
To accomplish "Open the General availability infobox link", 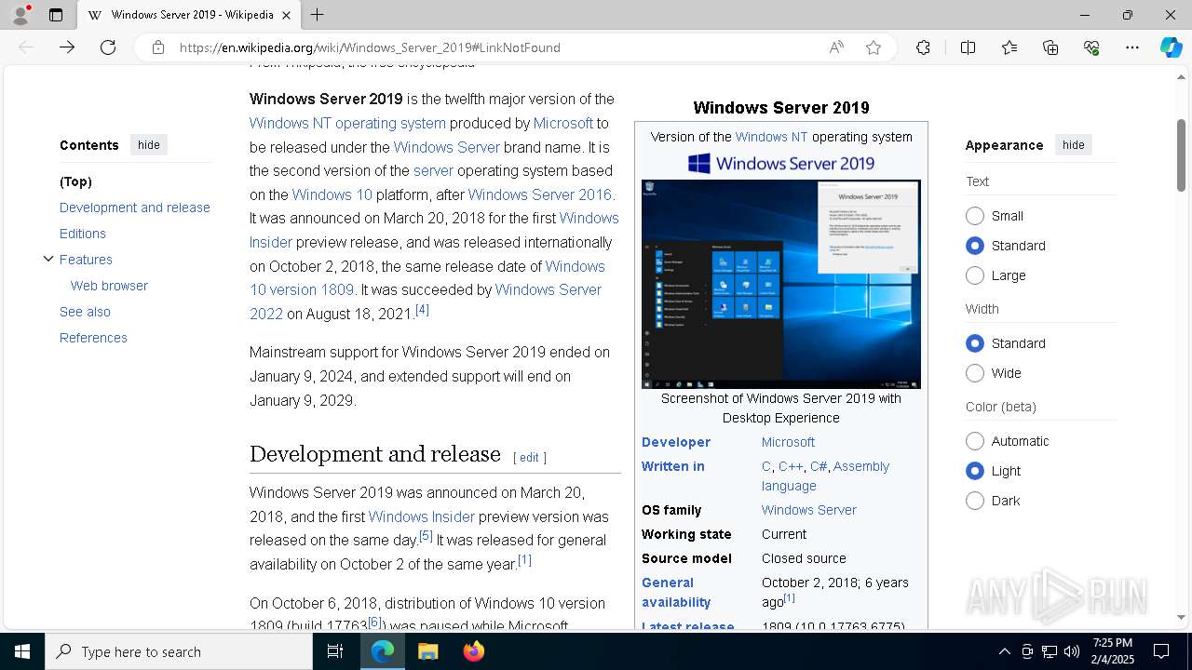I will coord(676,593).
